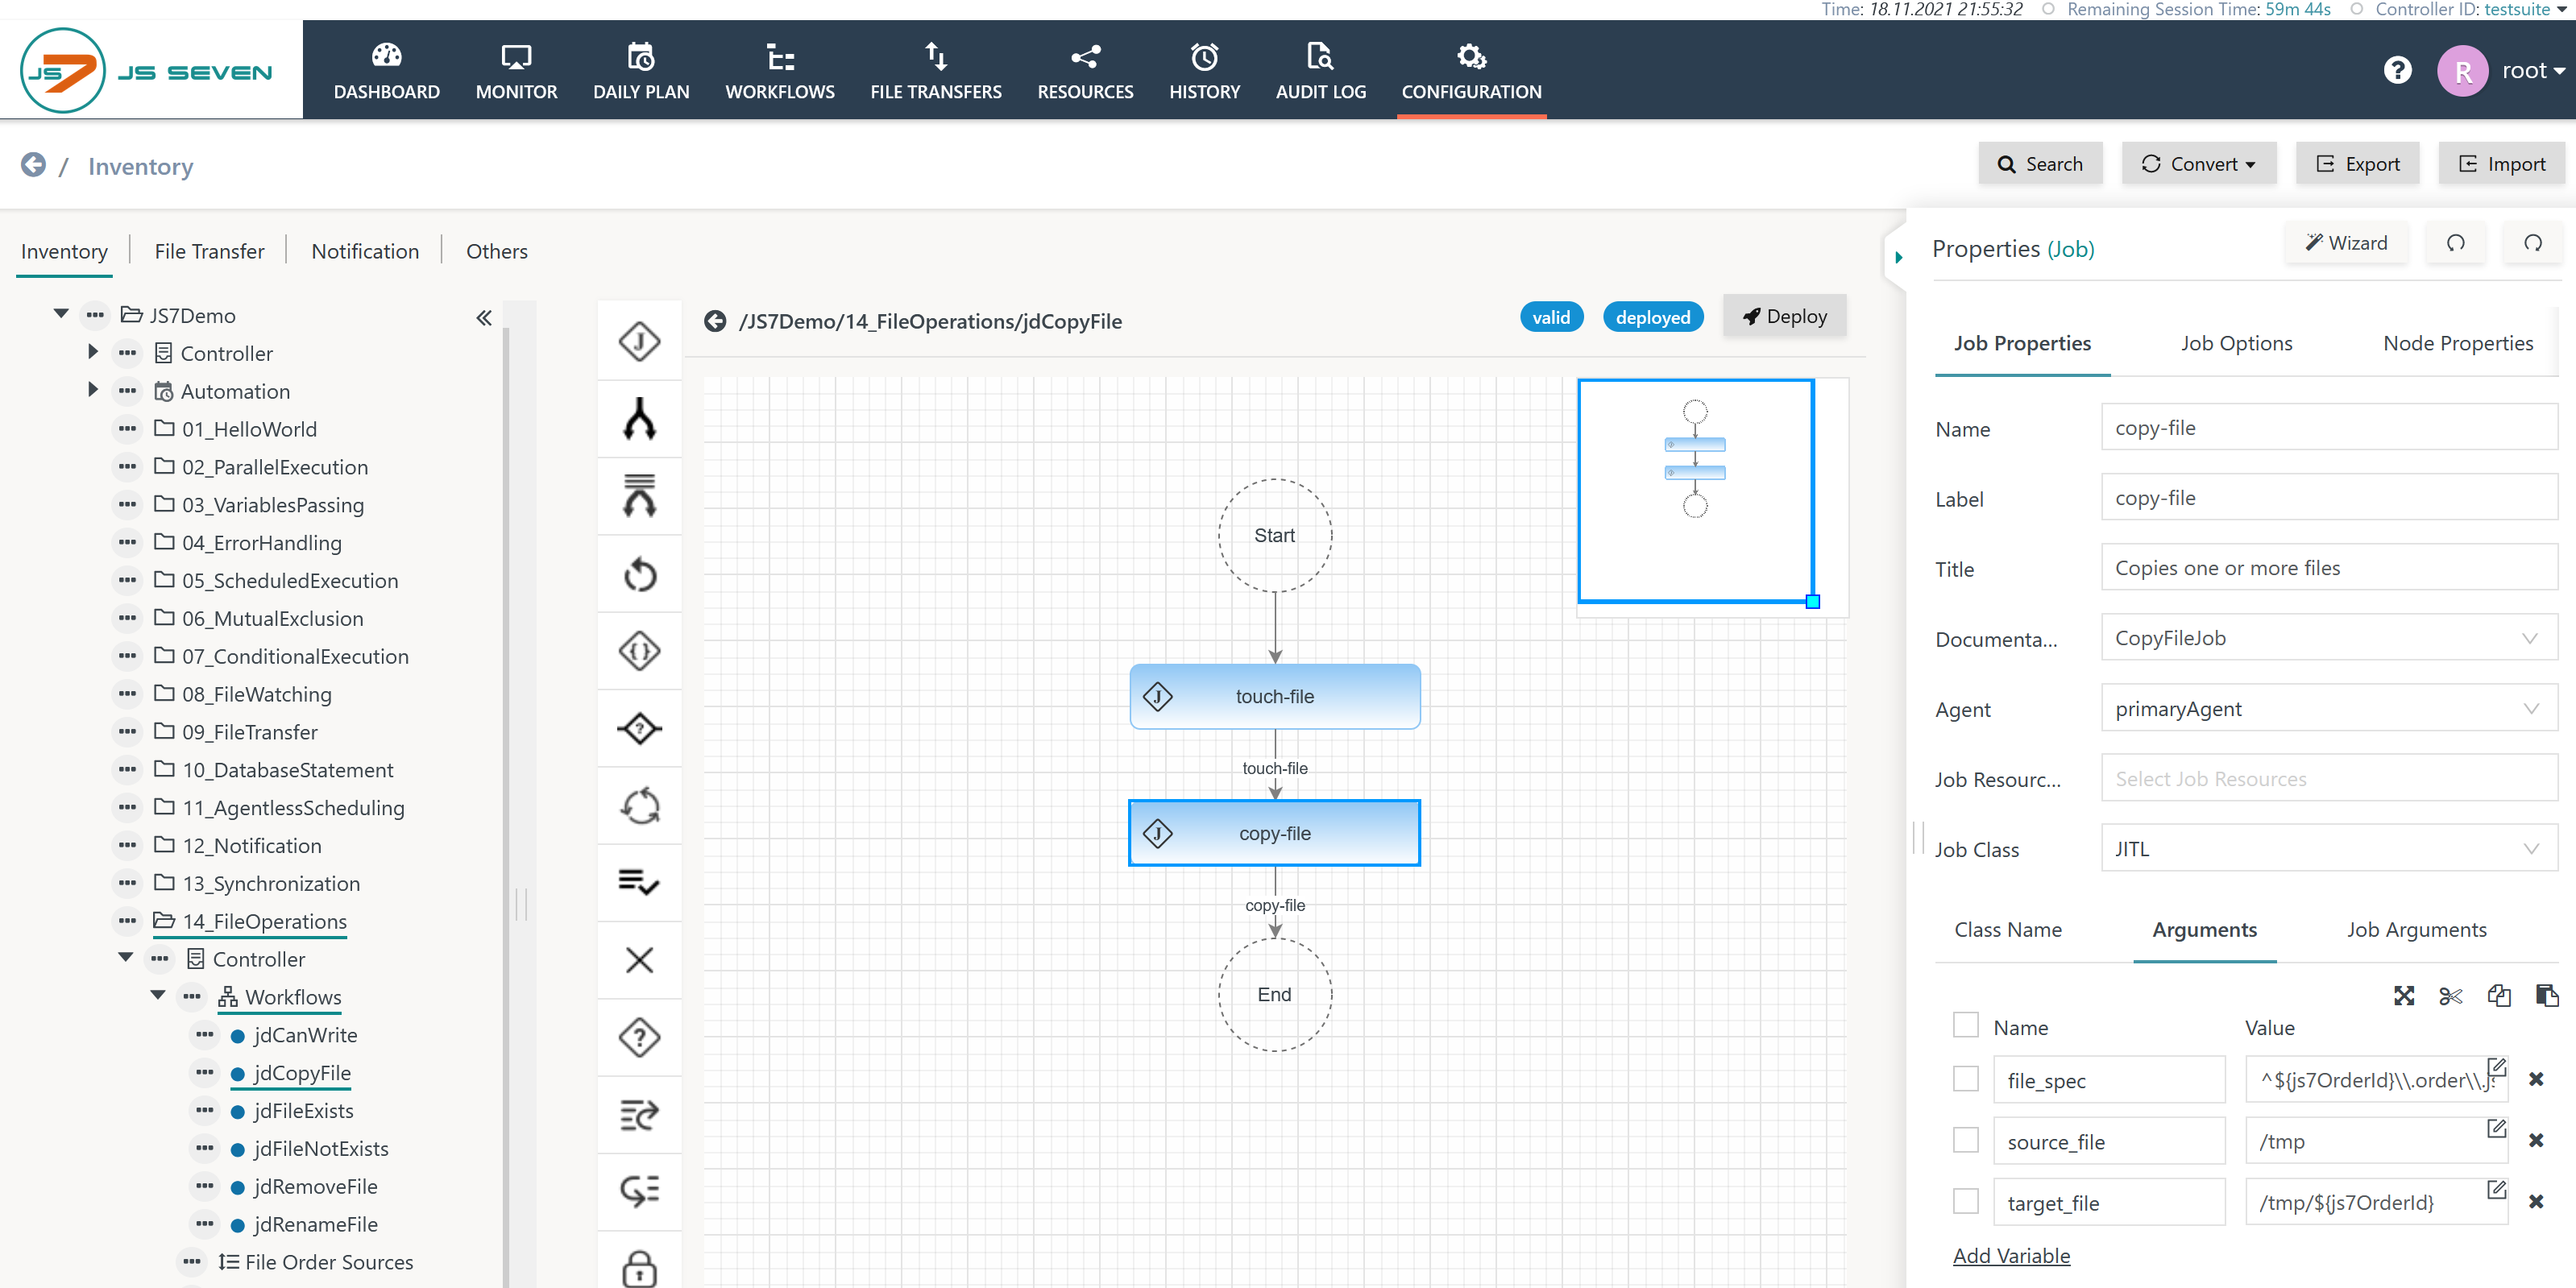Expand the Automation tree node
Viewport: 2576px width, 1288px height.
coord(93,390)
